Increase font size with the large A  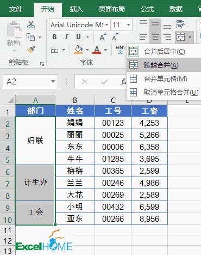click(x=103, y=37)
